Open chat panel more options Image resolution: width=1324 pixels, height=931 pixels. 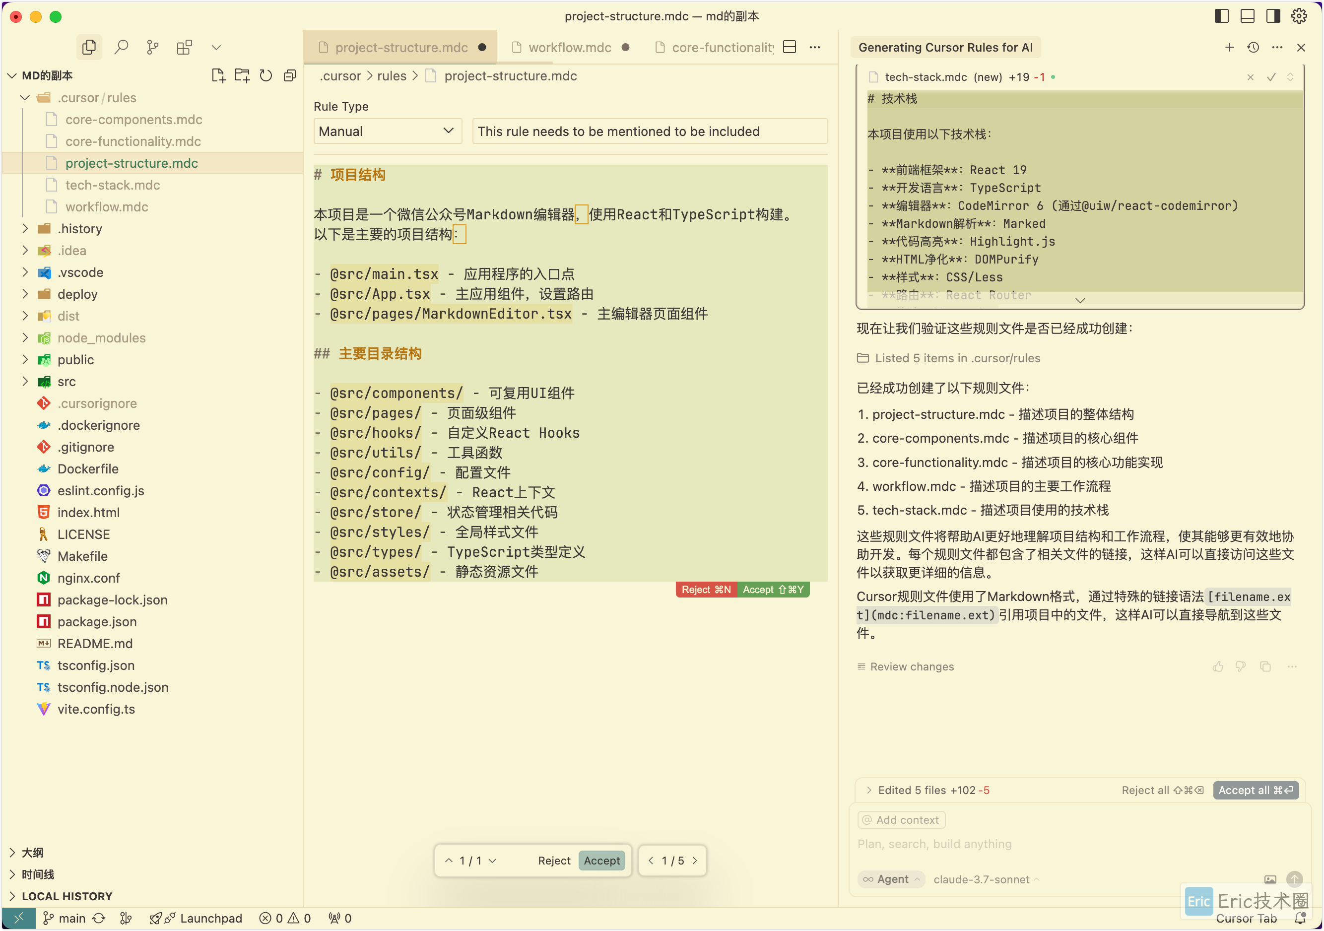[1277, 47]
